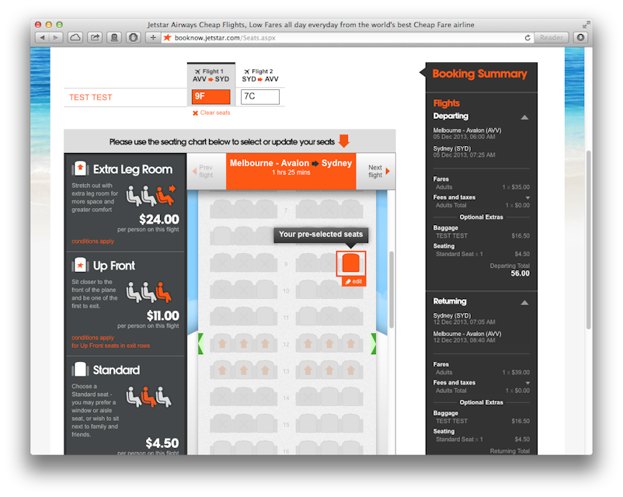This screenshot has width=623, height=497.
Task: Go forward with Safari's forward arrow
Action: tap(56, 38)
